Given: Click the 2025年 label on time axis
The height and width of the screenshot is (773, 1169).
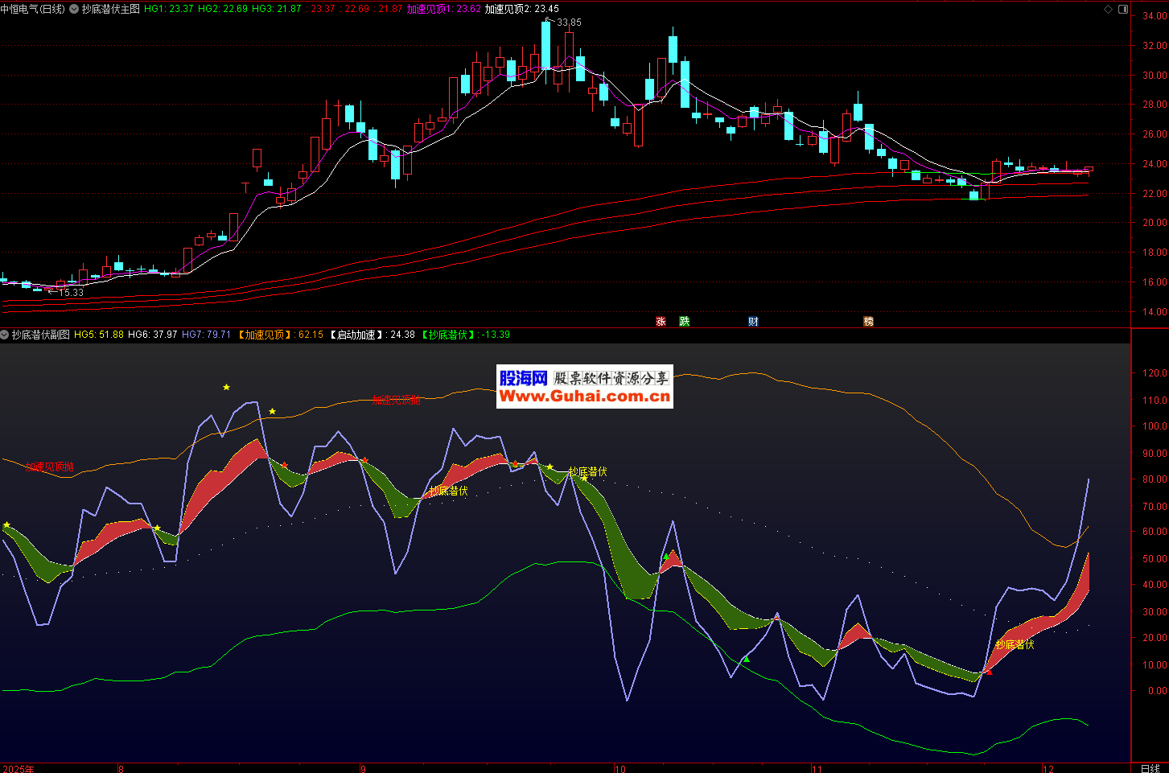Looking at the screenshot, I should 19,768.
